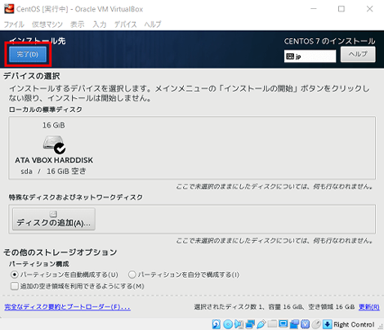Click the shared folders status icon
The height and width of the screenshot is (330, 384).
click(272, 324)
